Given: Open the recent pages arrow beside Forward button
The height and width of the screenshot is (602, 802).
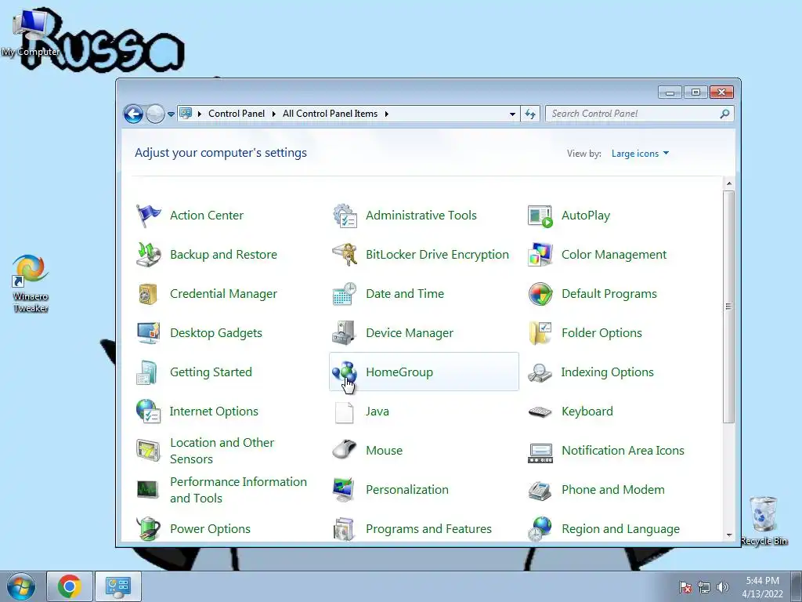Looking at the screenshot, I should click(171, 114).
